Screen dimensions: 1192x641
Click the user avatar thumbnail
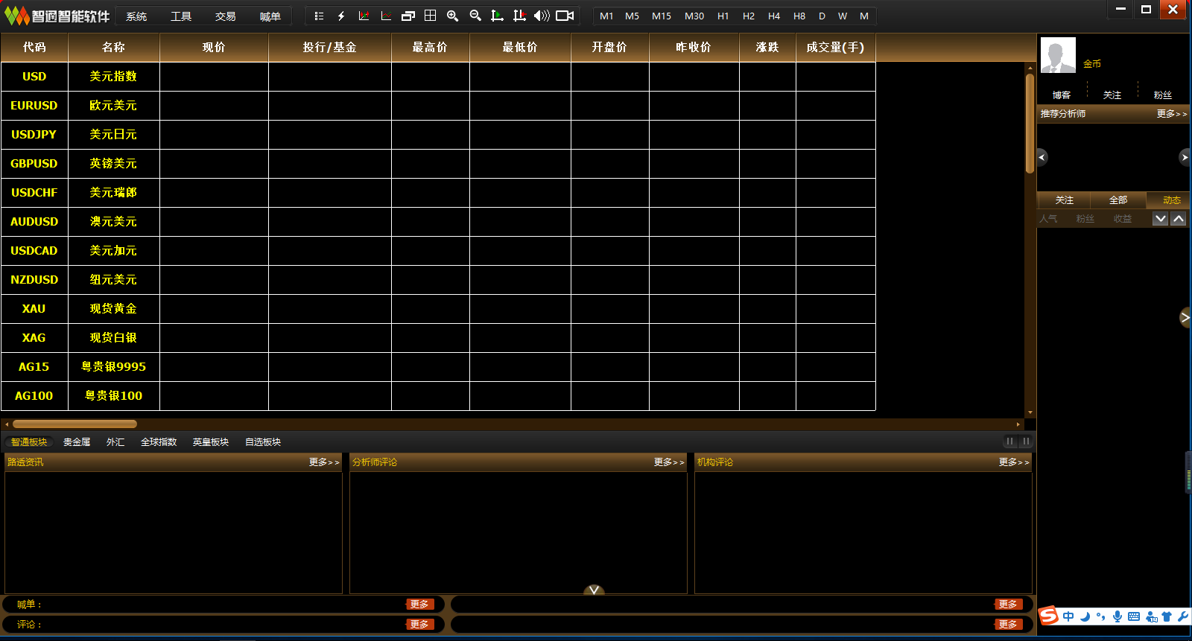click(x=1058, y=55)
